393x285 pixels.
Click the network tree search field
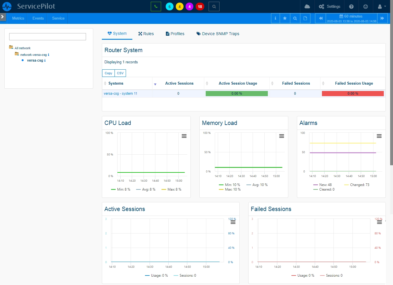(x=47, y=37)
